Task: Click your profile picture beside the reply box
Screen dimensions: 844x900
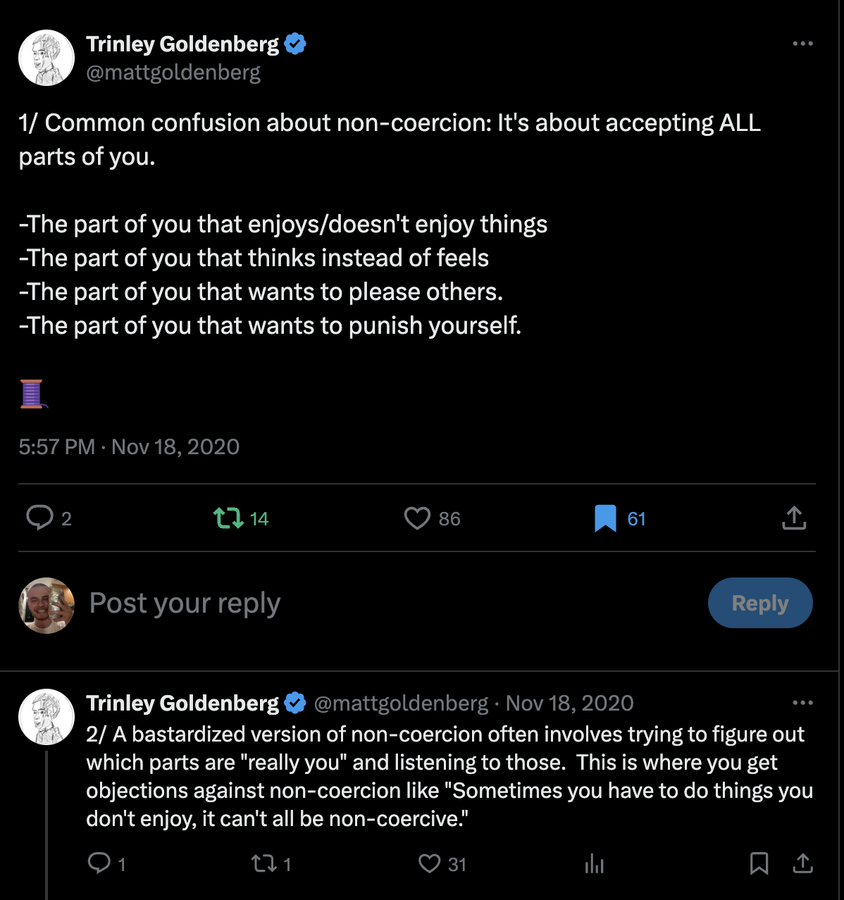Action: [x=46, y=605]
